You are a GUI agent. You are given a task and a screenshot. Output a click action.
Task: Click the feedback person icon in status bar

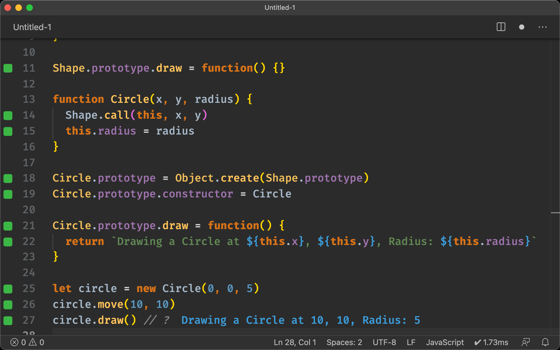click(526, 342)
